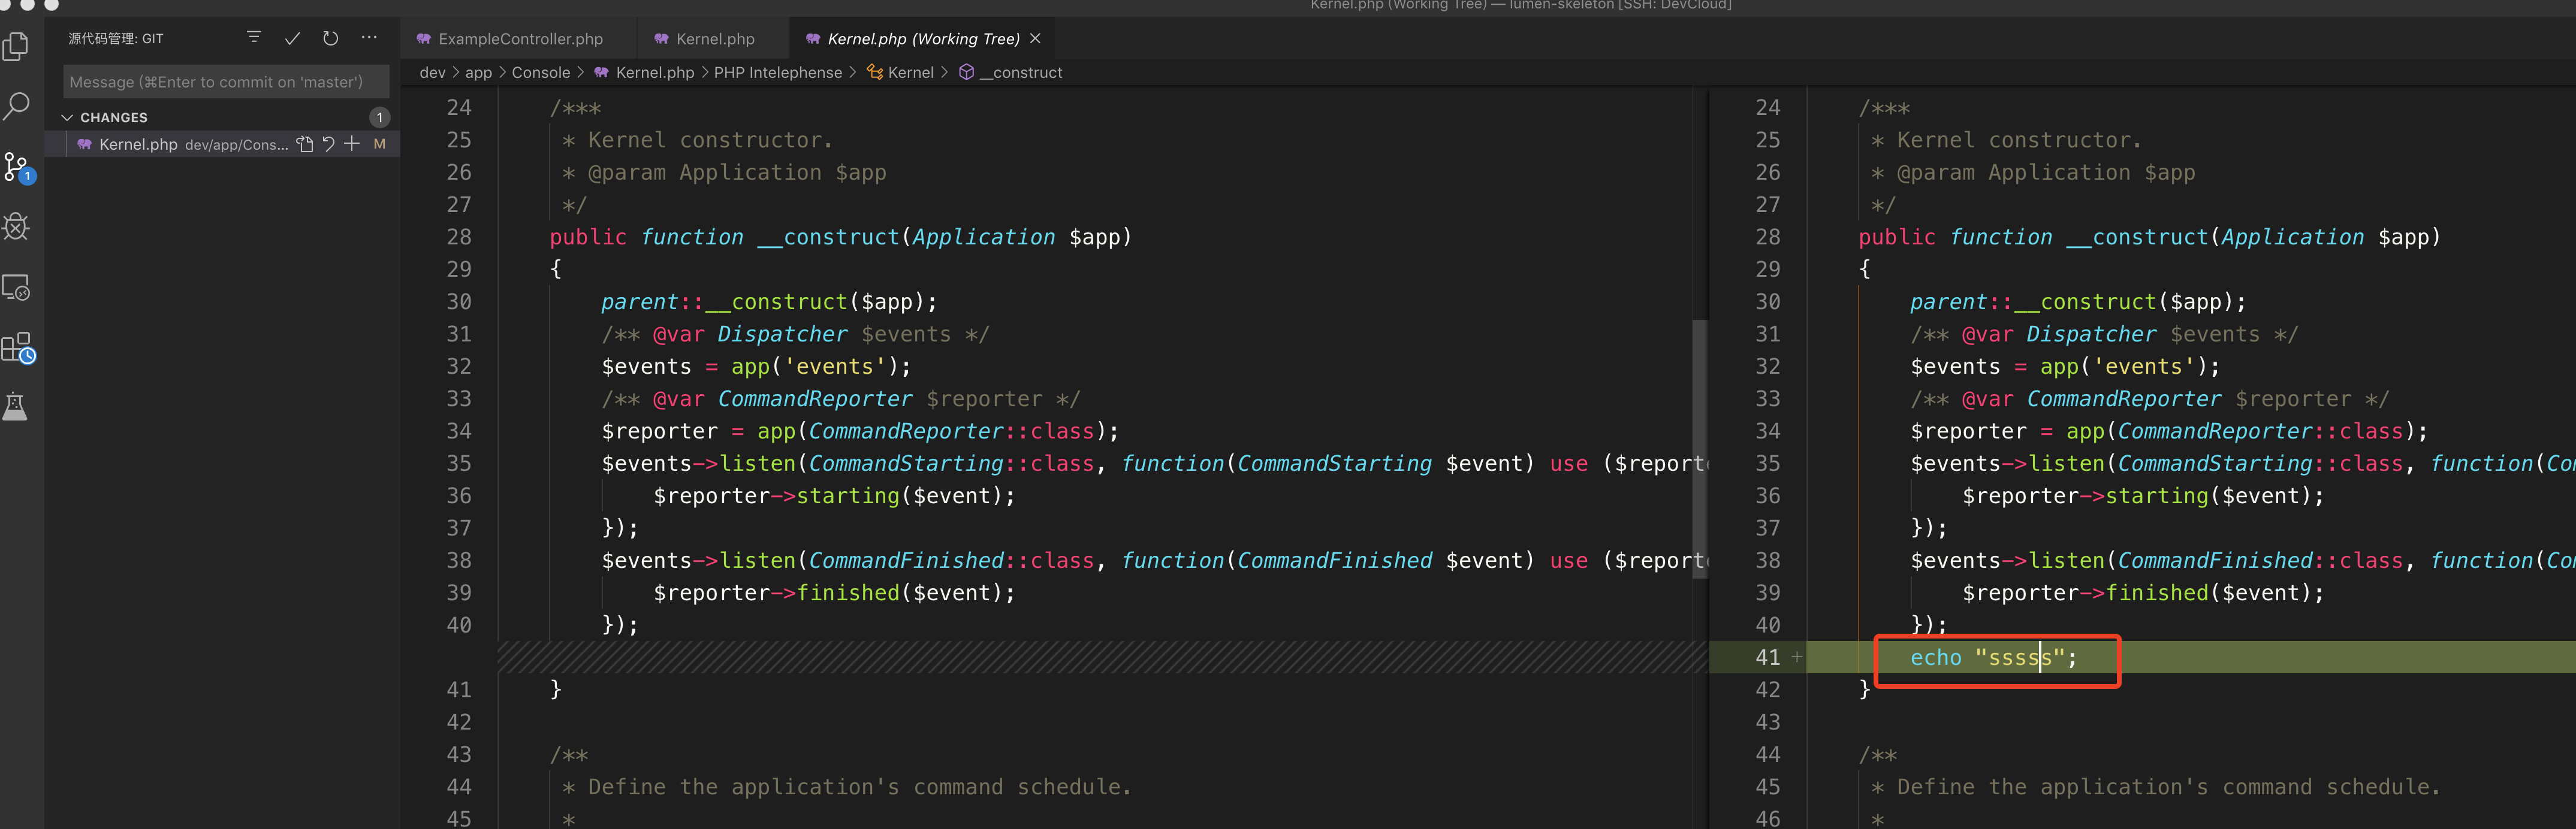Click 'Kernel' class breadcrumb segment
This screenshot has height=829, width=2576.
911,72
